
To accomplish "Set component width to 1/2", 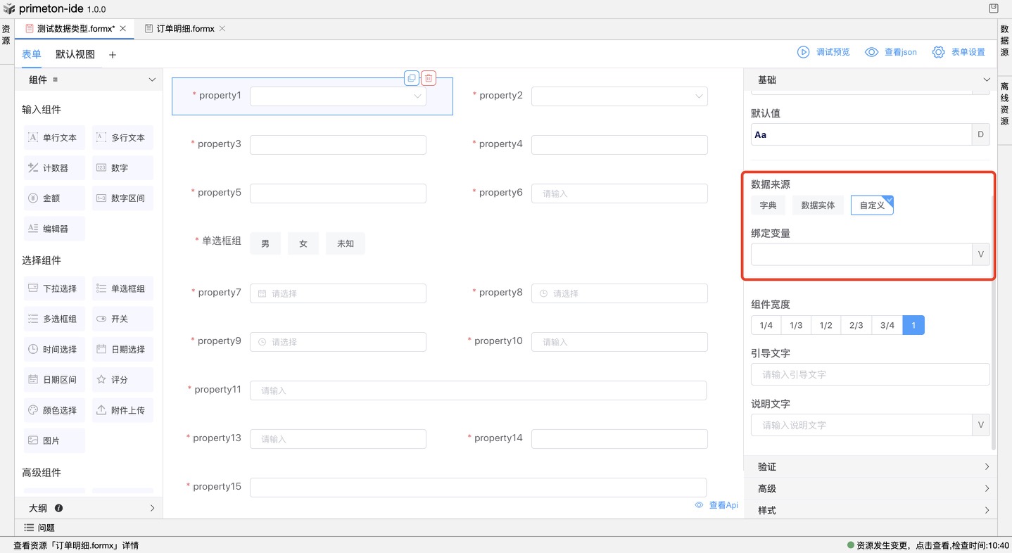I will [x=826, y=325].
